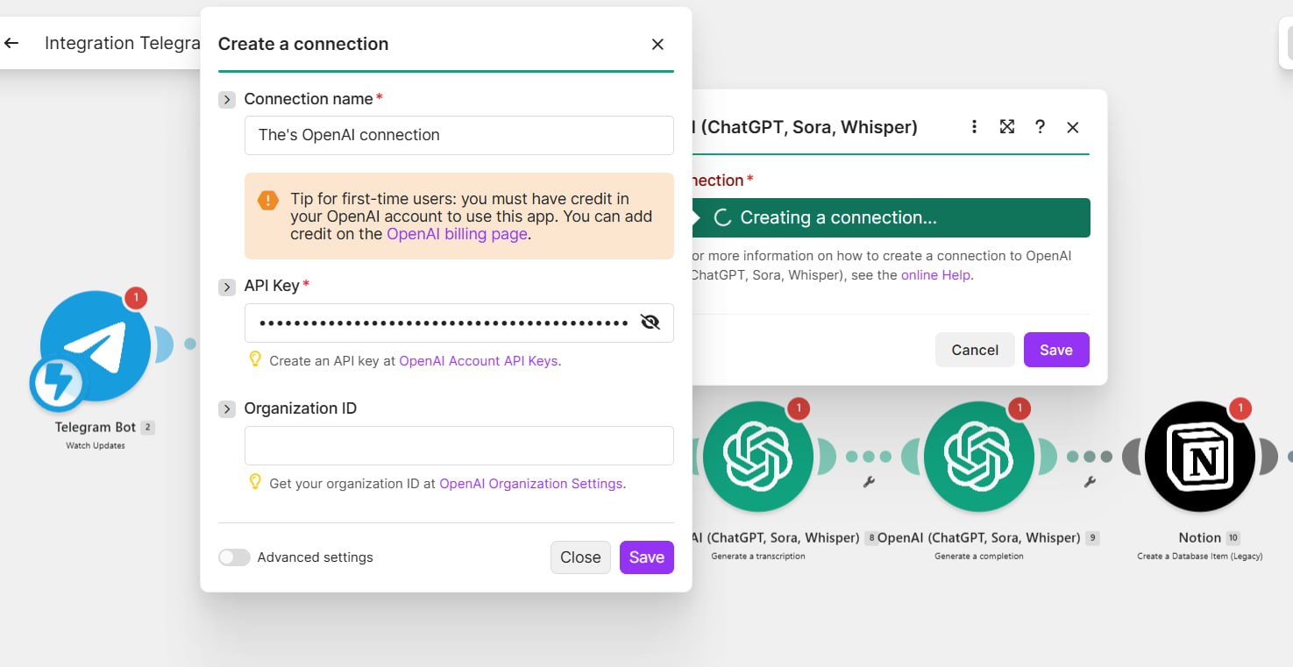Open the Notion Create a Database Item module
The image size is (1293, 667).
(1200, 456)
